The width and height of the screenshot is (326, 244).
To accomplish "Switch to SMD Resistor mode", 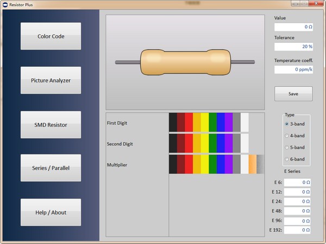I will pyautogui.click(x=51, y=125).
